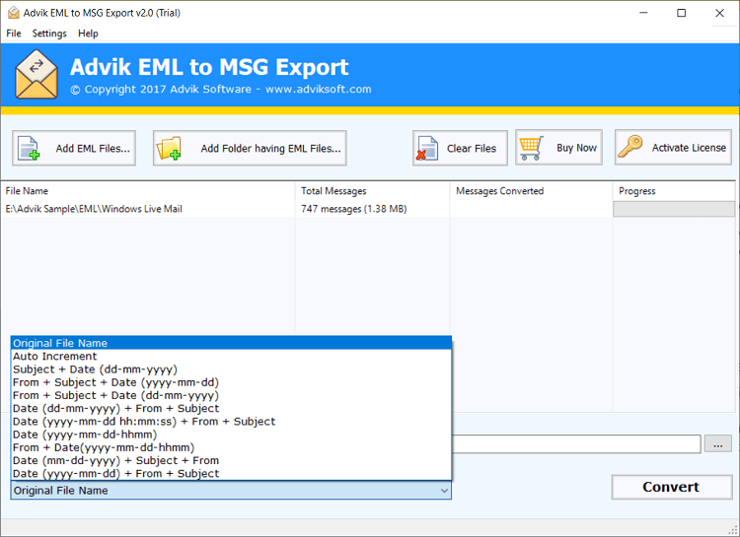
Task: Click the envelope app logo in banner
Action: [37, 75]
